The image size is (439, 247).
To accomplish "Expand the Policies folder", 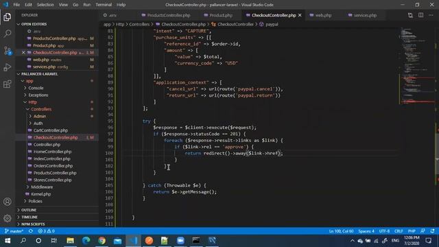I will point(35,201).
